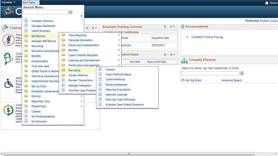Click the Home icon in top bar

[267, 3]
